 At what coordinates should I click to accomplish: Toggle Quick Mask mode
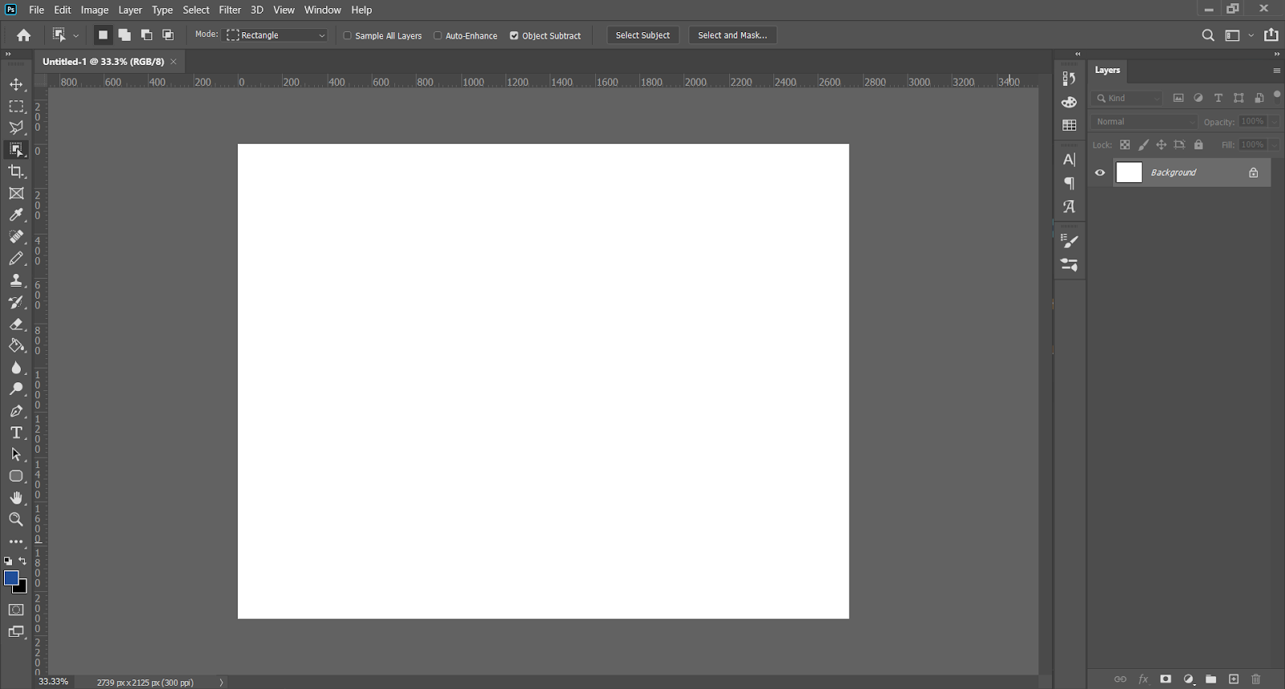point(16,610)
